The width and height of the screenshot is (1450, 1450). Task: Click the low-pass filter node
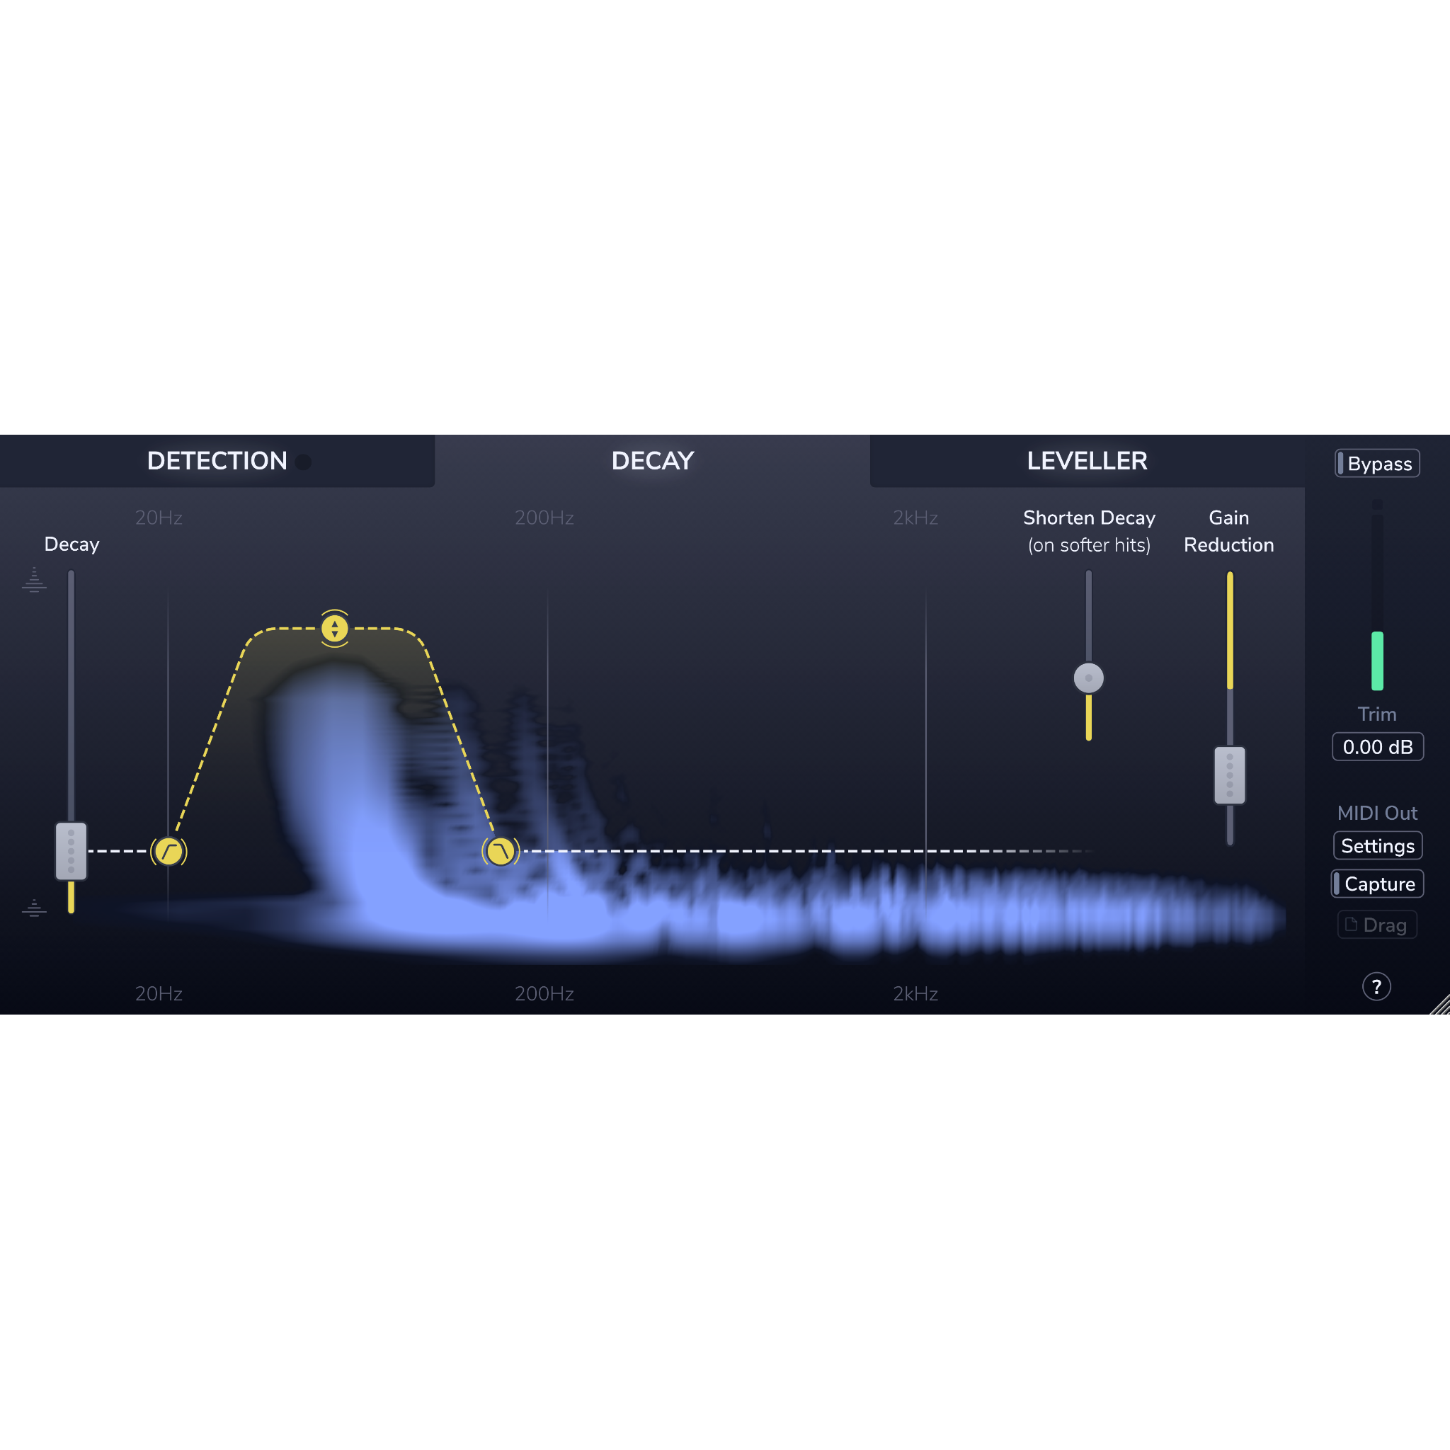tap(500, 852)
